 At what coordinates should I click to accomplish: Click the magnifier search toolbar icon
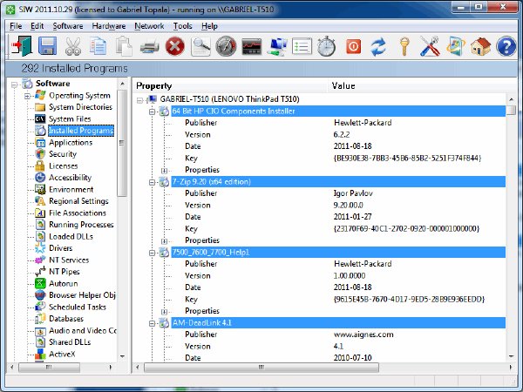point(200,46)
